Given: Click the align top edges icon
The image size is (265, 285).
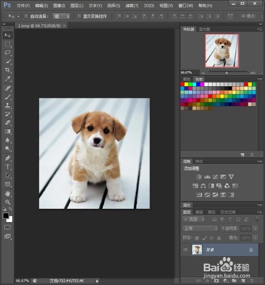Looking at the screenshot, I should click(x=119, y=16).
